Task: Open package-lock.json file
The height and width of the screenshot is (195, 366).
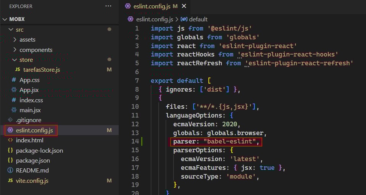Action: coord(39,151)
